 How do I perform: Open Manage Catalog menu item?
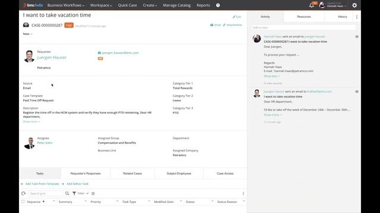(x=177, y=5)
